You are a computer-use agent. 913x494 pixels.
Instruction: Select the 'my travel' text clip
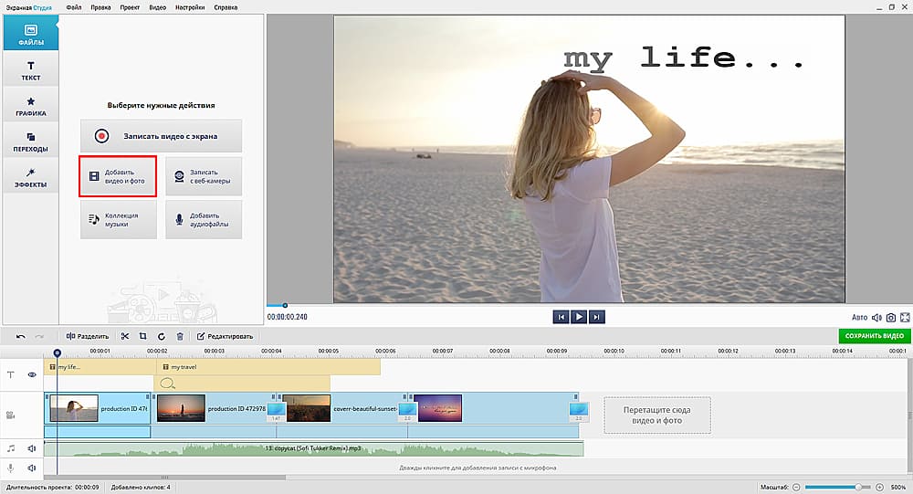coord(268,367)
